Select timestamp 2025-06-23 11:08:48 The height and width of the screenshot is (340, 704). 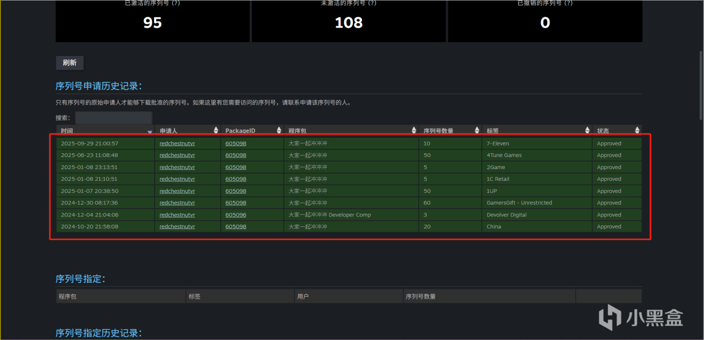click(x=90, y=155)
